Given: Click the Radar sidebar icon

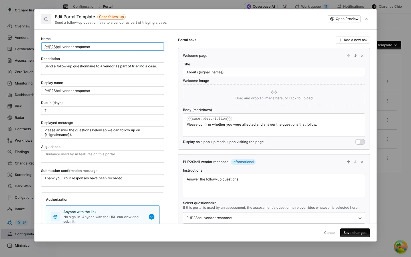Looking at the screenshot, I should point(10,118).
